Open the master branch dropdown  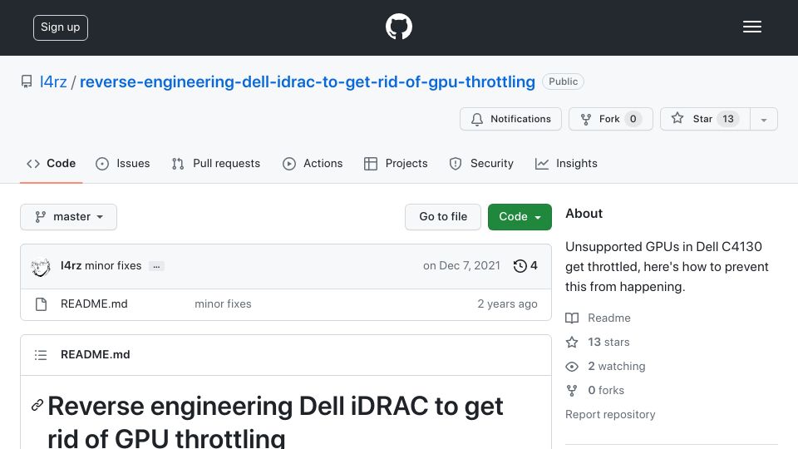[x=69, y=217]
